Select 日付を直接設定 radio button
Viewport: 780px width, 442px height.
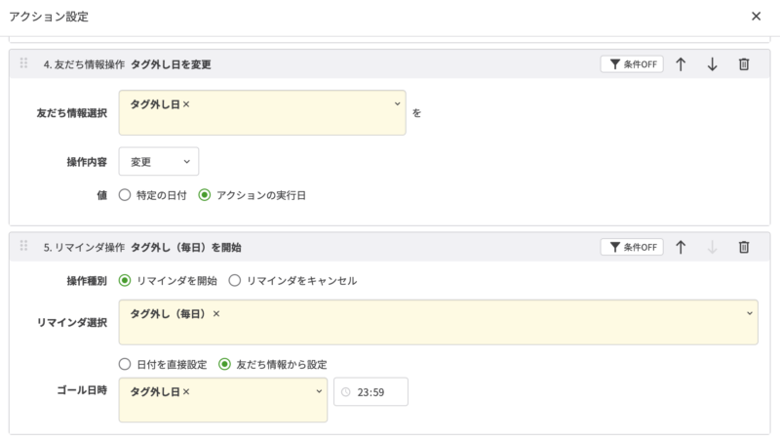(124, 364)
